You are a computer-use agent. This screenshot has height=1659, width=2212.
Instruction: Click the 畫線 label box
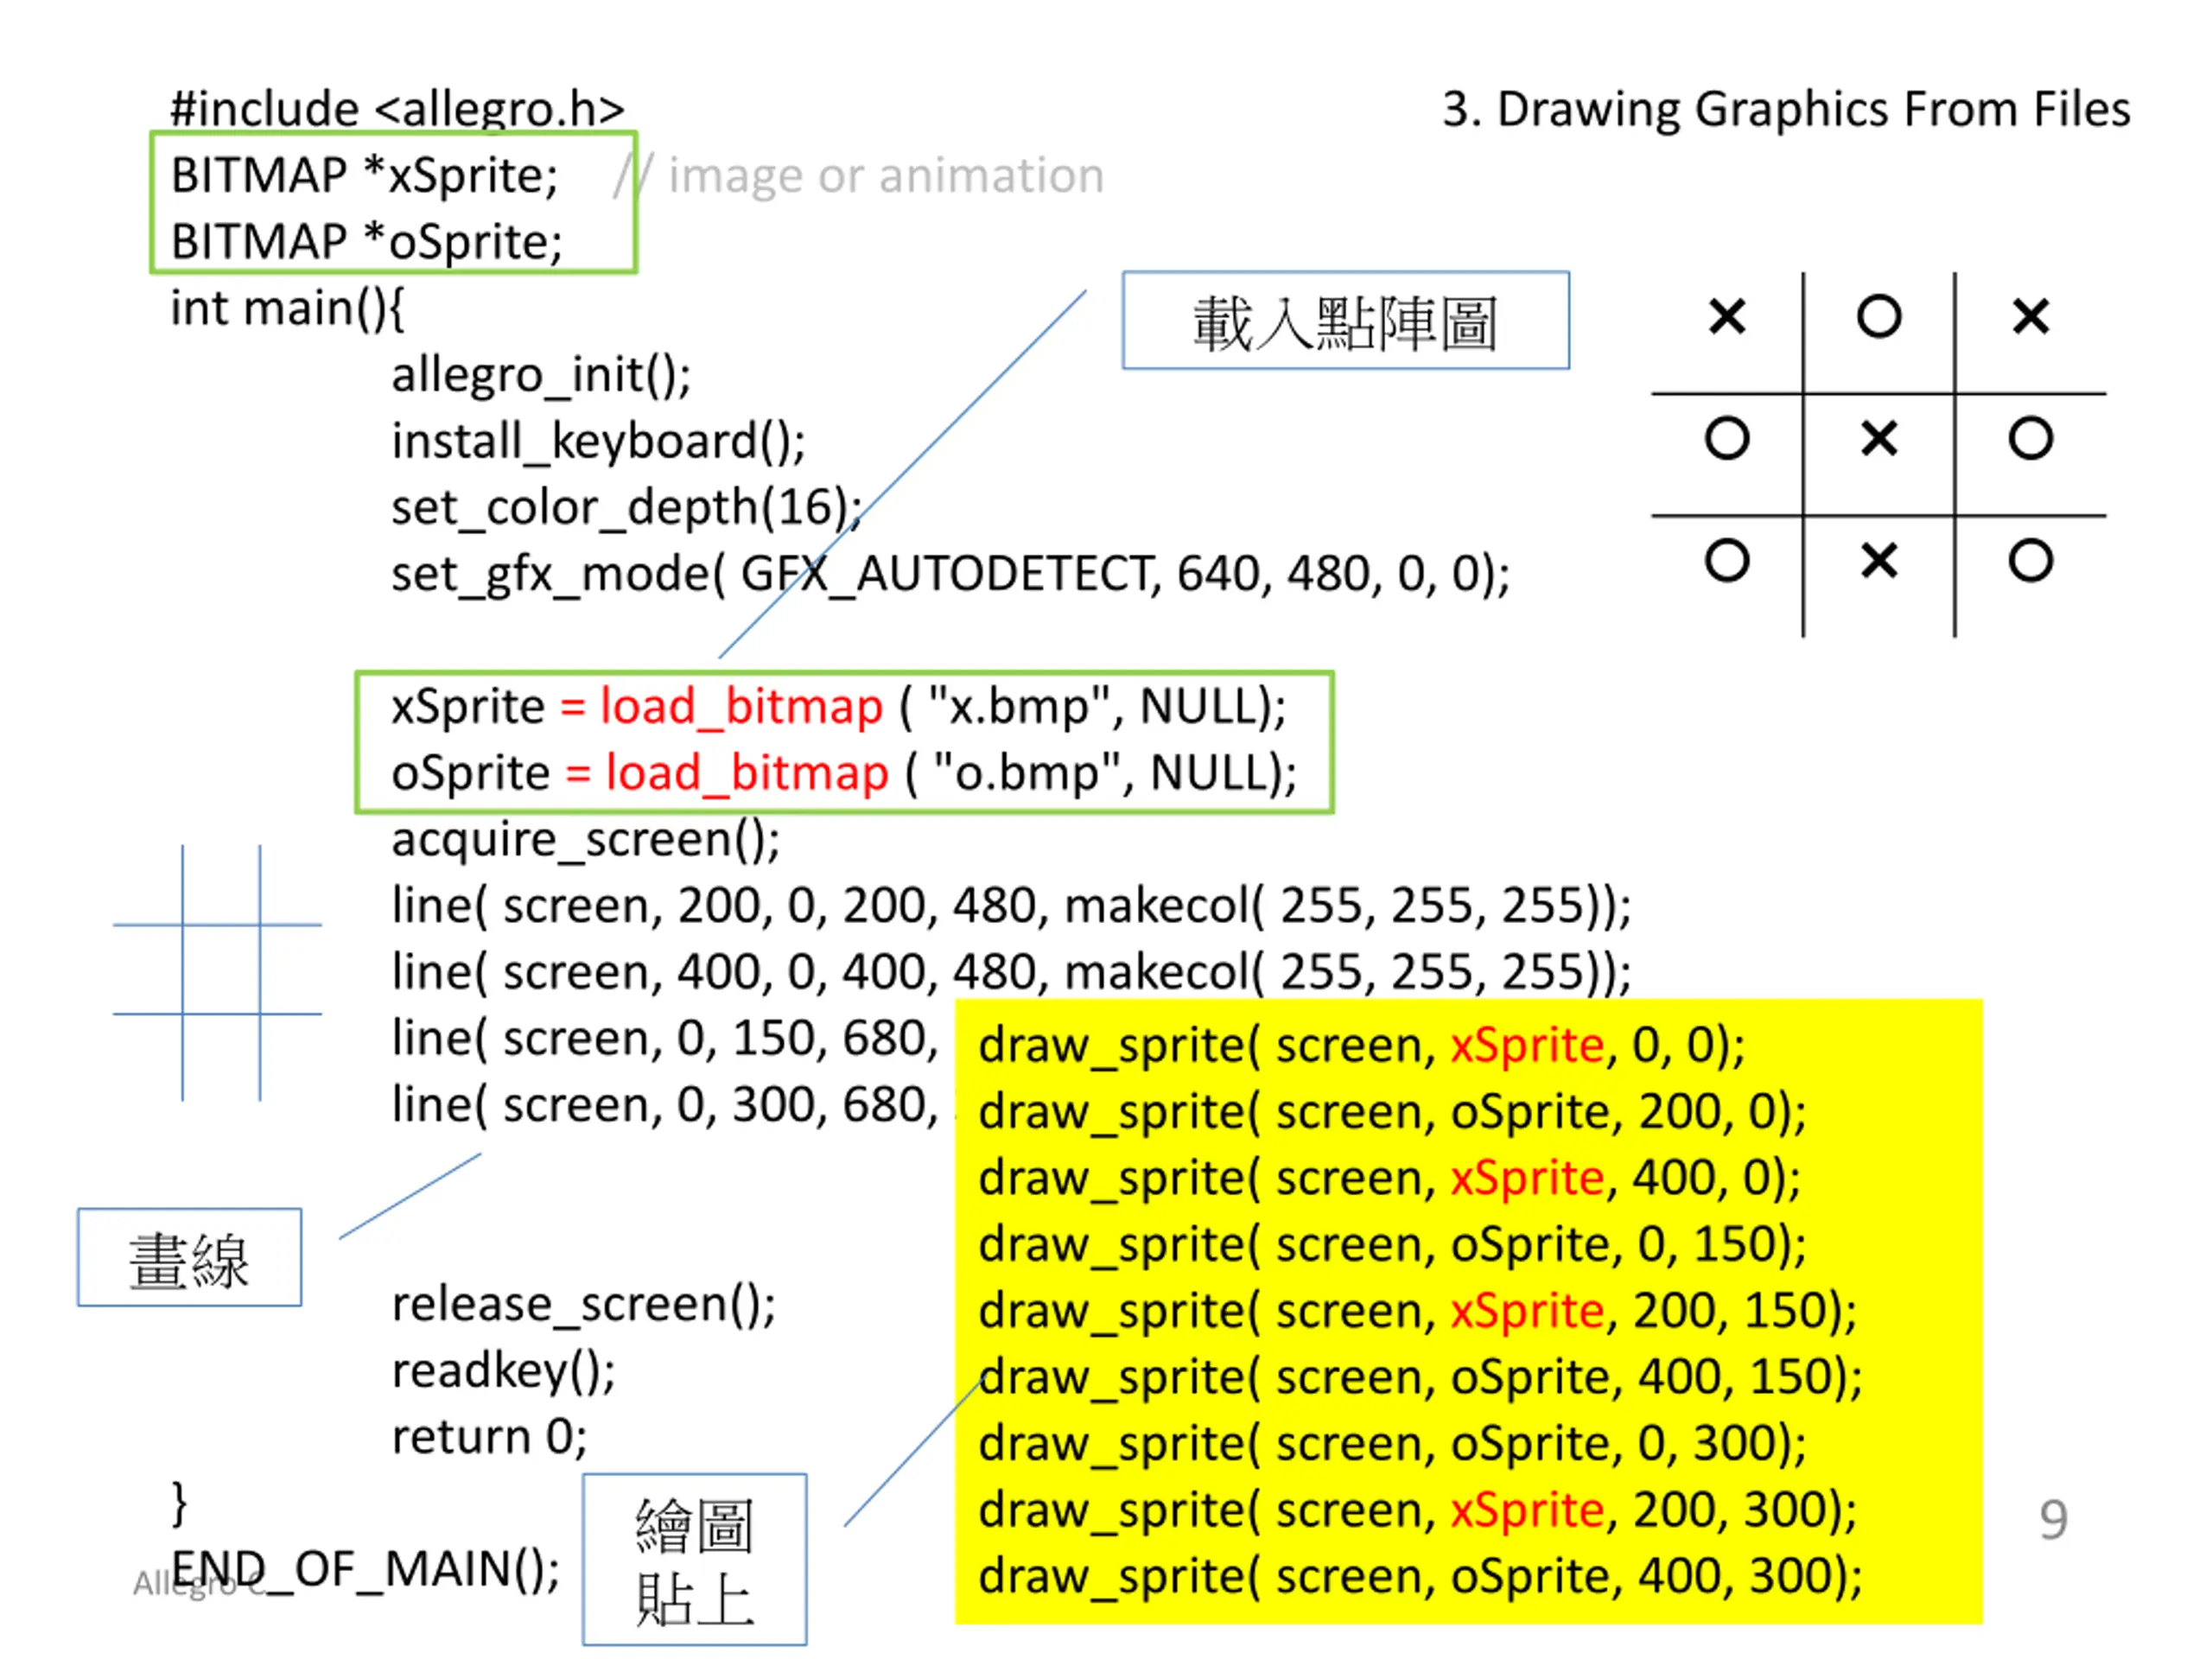tap(189, 1257)
